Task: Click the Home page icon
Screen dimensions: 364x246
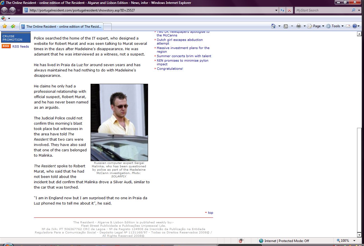Action: tap(273, 26)
